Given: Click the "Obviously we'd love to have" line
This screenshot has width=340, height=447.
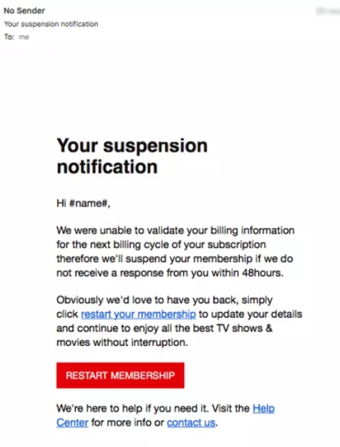Looking at the screenshot, I should point(165,300).
